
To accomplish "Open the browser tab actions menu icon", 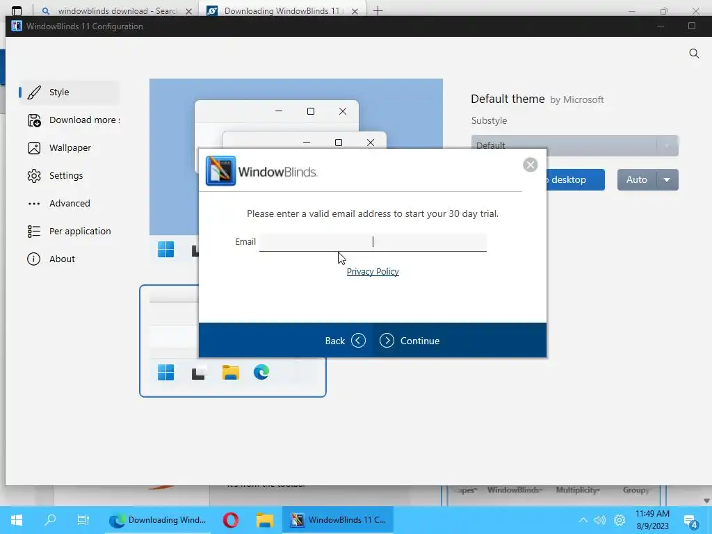I will [17, 11].
